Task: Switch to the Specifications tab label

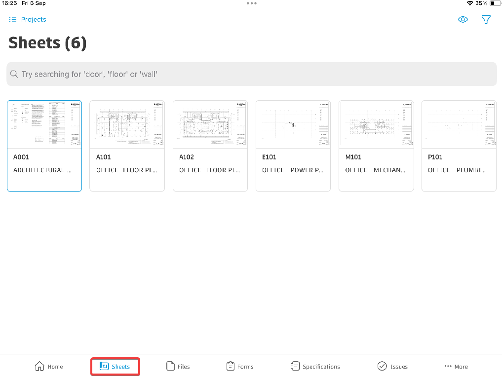Action: point(321,367)
